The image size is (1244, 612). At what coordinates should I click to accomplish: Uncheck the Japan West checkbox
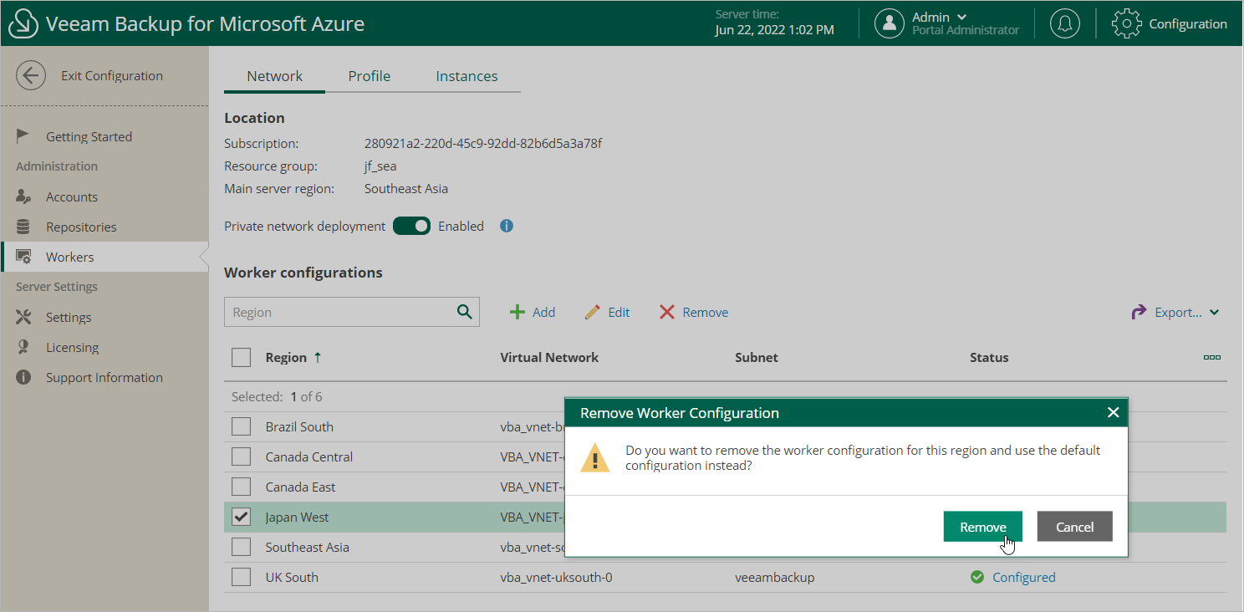pyautogui.click(x=242, y=517)
